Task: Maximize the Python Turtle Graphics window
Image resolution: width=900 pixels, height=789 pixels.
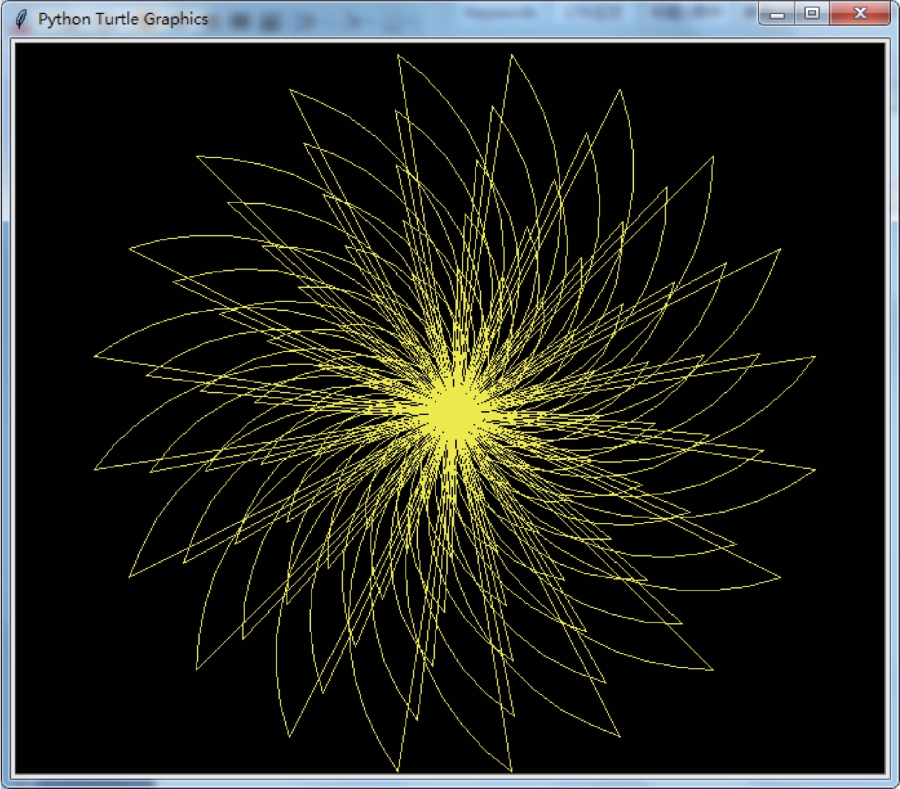Action: pos(812,14)
